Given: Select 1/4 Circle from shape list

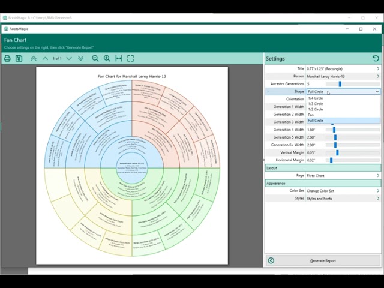Looking at the screenshot, I should coord(316,98).
